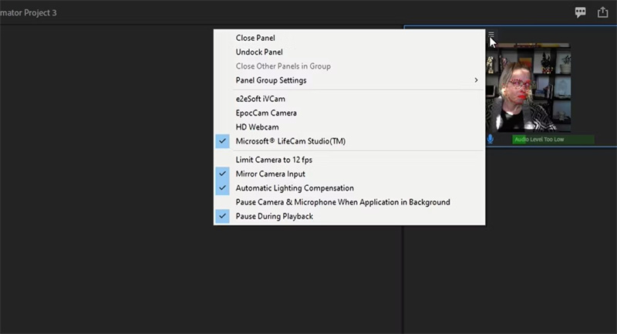Click Close Other Panels in Group

click(x=283, y=66)
